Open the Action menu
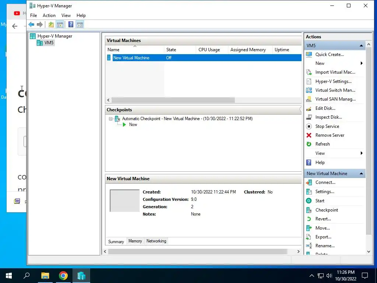Viewport: 377px width, 283px height. click(49, 15)
